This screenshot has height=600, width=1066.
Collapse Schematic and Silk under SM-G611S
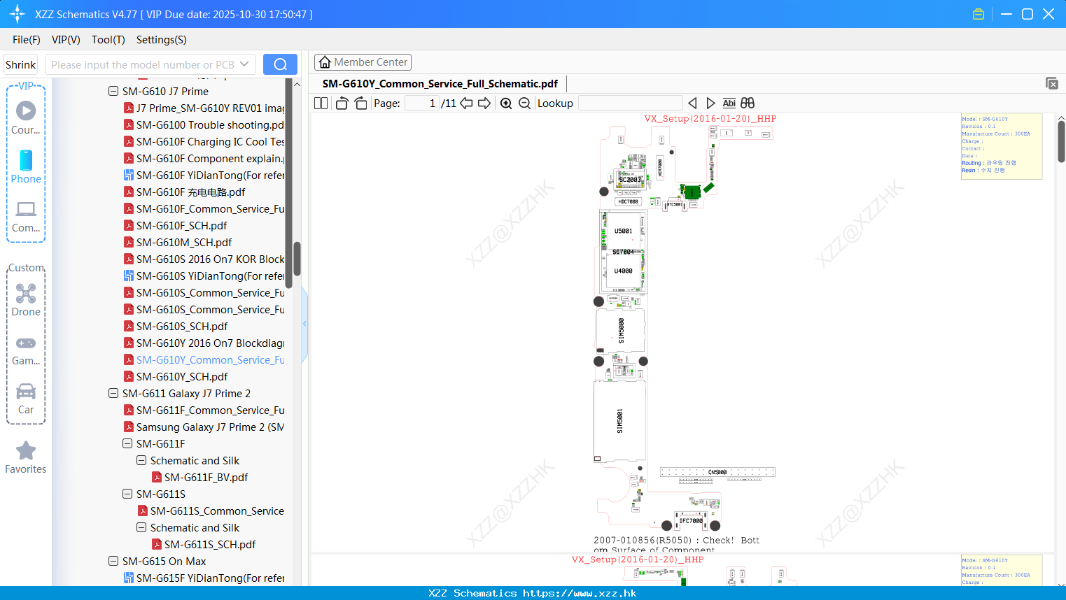[141, 527]
